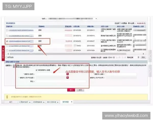Switch to the 汇票服务首页 tab
Viewport: 153px width, 122px height.
tap(24, 102)
